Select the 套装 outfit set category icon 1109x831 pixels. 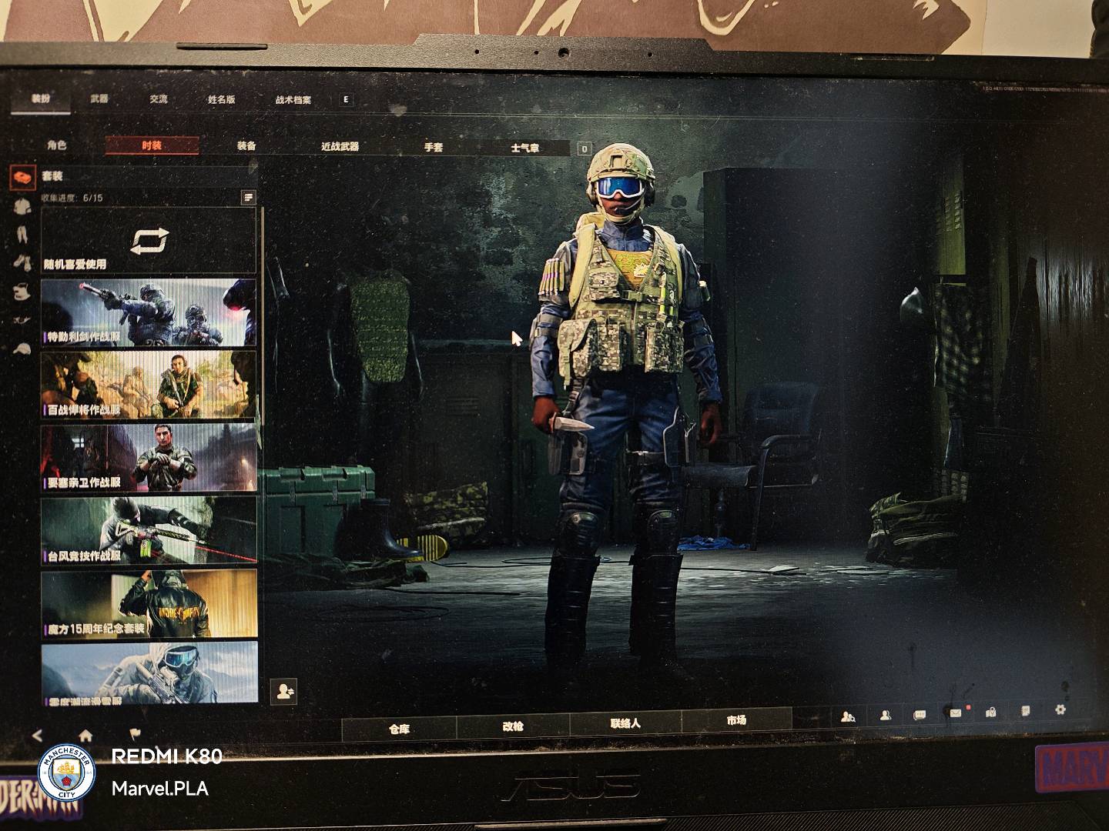pos(22,178)
